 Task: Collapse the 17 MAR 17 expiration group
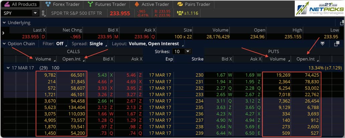[x=8, y=68]
